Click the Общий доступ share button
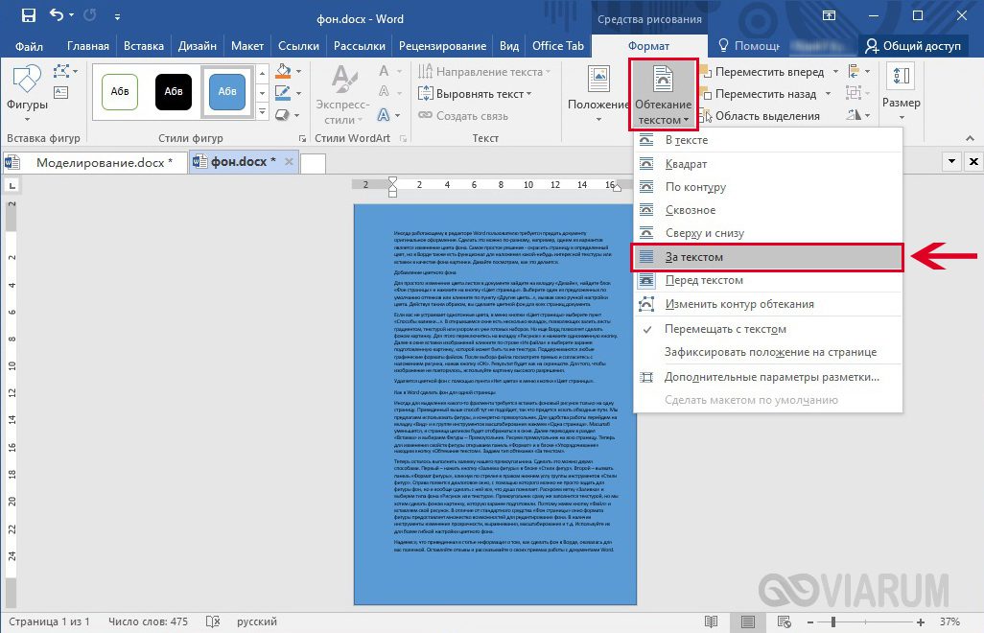 click(x=912, y=46)
